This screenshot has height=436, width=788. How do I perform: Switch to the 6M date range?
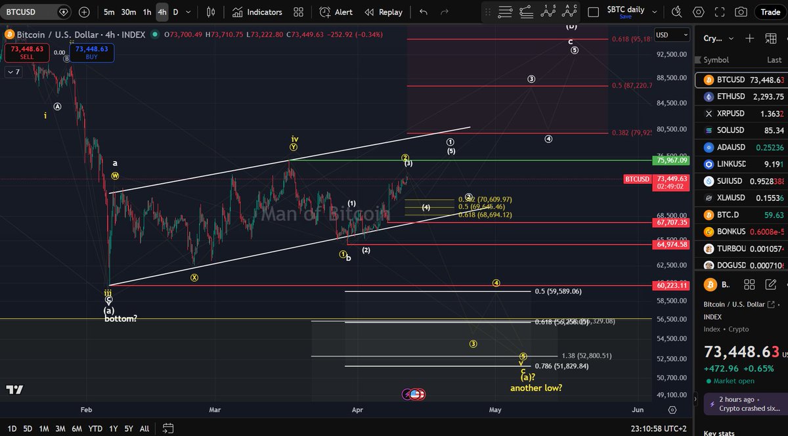77,429
